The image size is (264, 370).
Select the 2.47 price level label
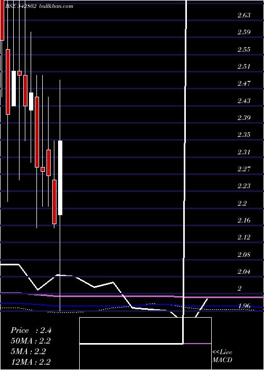(244, 84)
